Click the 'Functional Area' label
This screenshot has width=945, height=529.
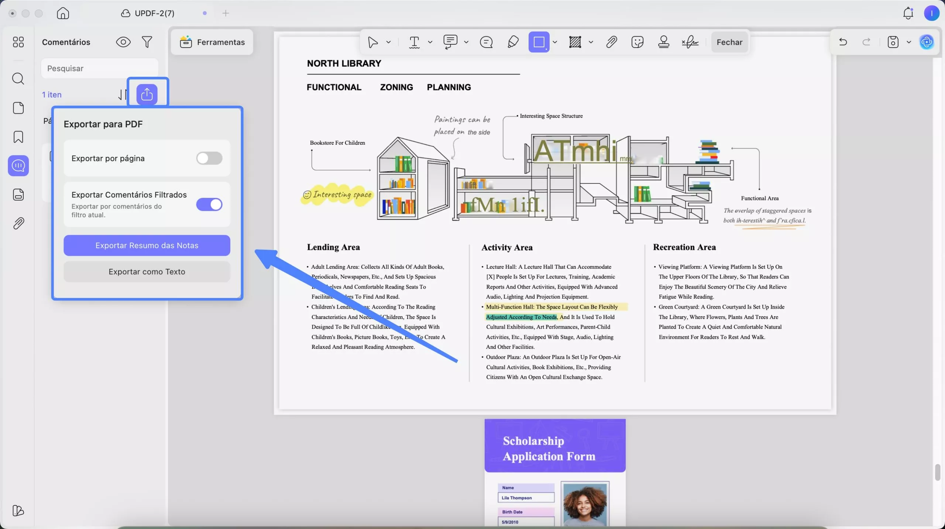[760, 198]
